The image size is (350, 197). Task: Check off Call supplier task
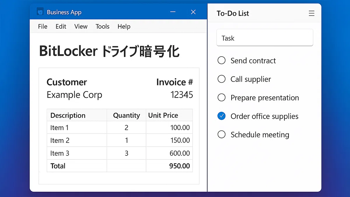click(x=222, y=79)
